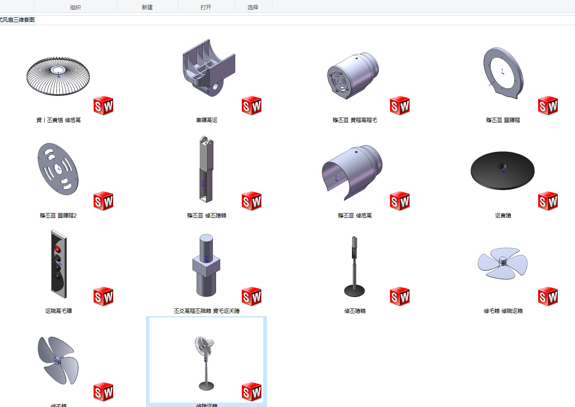Click the SolidWorks badge beside the half-shell motor cover
Screen dimensions: 575x407
pyautogui.click(x=400, y=201)
